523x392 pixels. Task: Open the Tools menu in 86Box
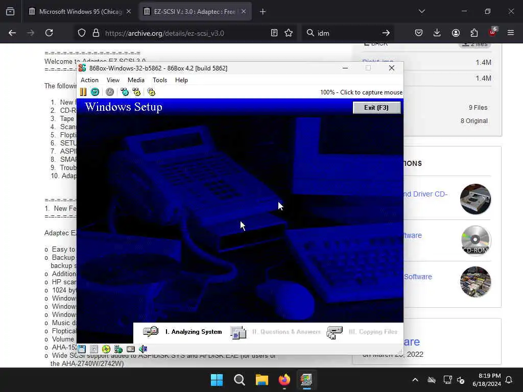(x=160, y=80)
